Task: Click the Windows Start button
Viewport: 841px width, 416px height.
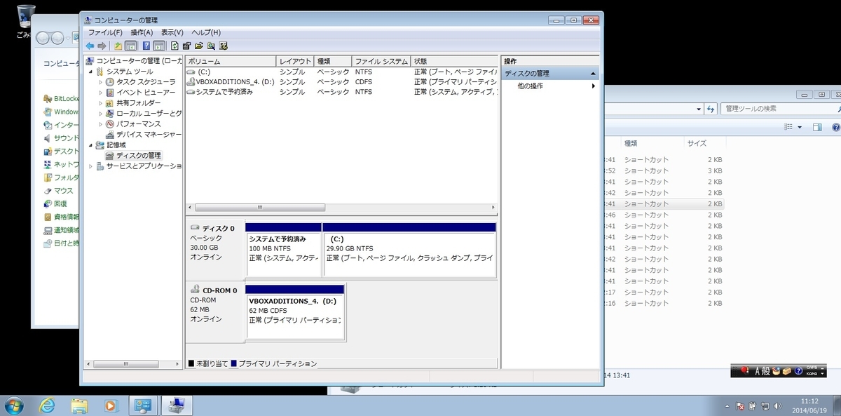Action: [x=14, y=405]
